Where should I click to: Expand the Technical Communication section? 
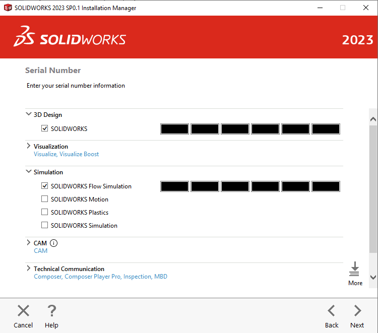(x=29, y=269)
